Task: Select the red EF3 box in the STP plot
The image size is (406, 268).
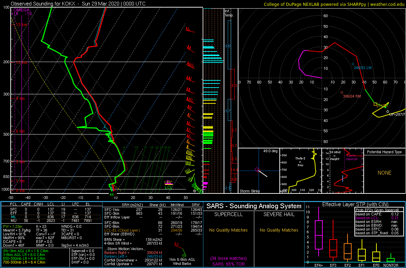Action: tap(333, 248)
